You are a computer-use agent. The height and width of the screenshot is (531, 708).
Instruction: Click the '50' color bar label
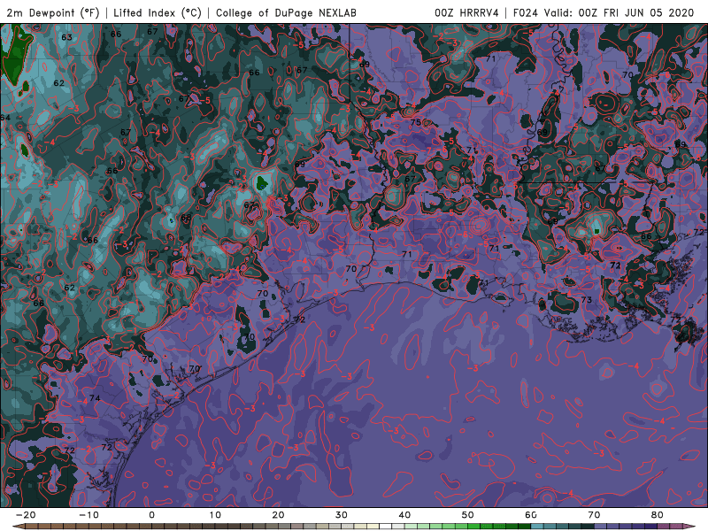(468, 515)
